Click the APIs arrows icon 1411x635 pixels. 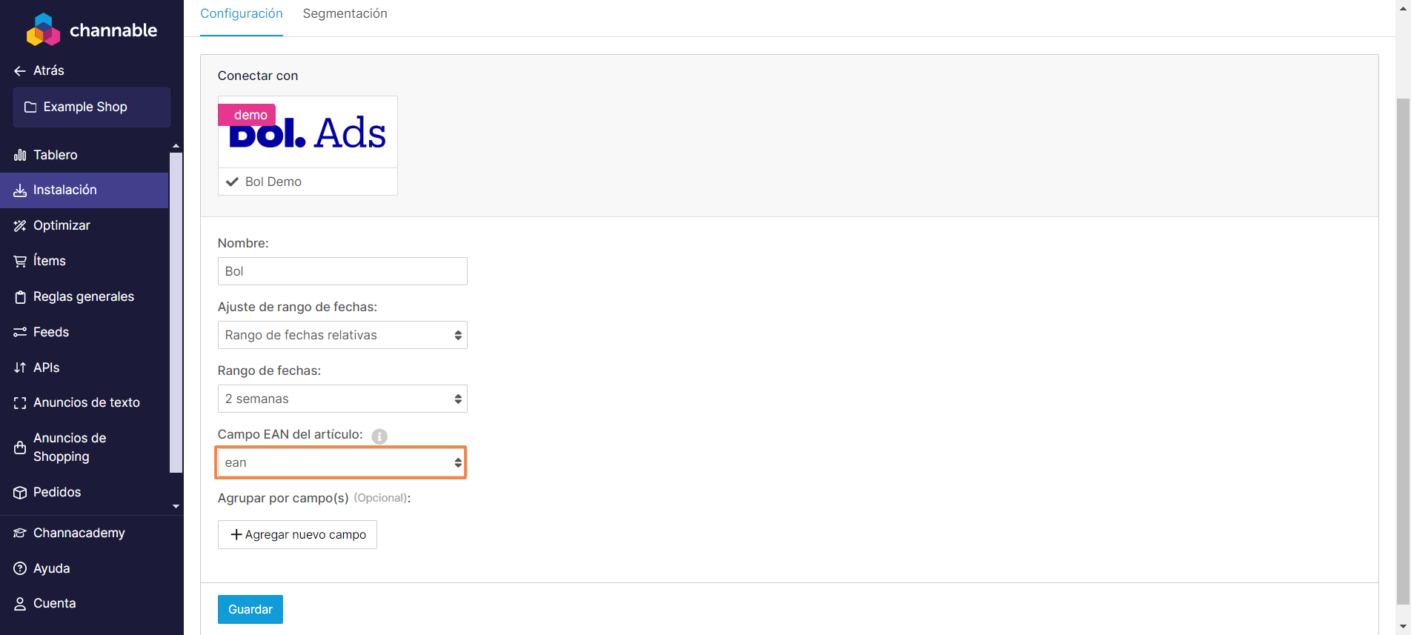click(20, 368)
